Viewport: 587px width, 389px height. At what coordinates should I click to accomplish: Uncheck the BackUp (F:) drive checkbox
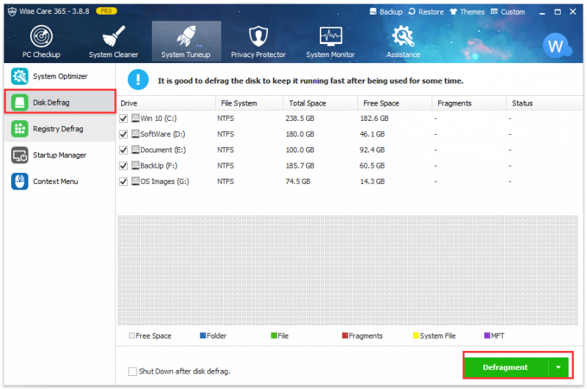(123, 166)
